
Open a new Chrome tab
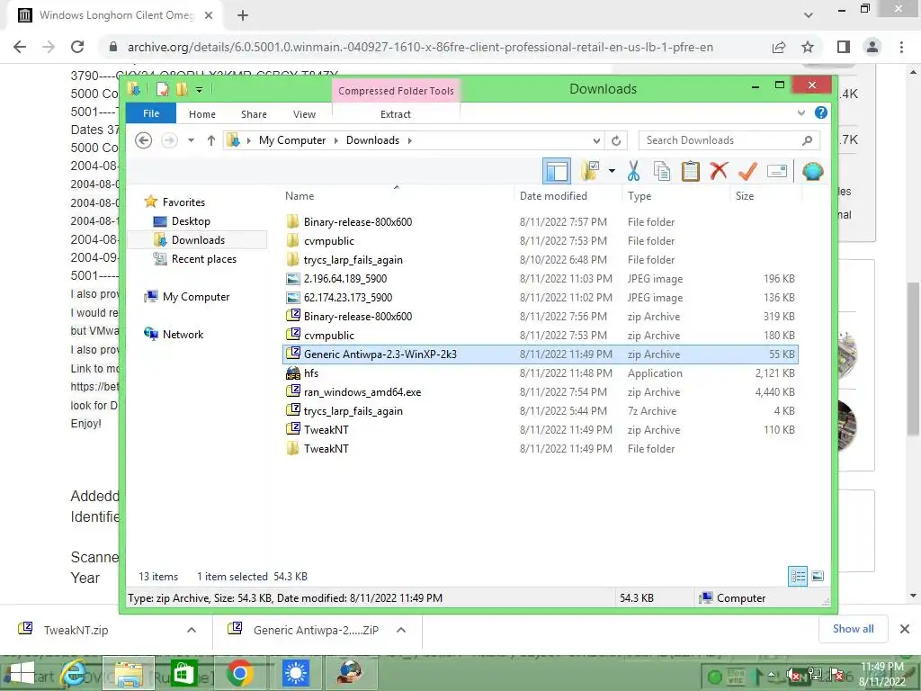pyautogui.click(x=243, y=15)
